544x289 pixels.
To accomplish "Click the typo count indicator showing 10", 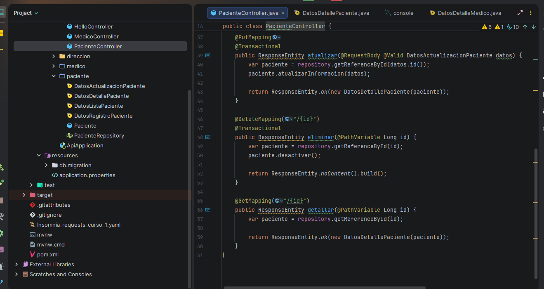I will tap(513, 27).
